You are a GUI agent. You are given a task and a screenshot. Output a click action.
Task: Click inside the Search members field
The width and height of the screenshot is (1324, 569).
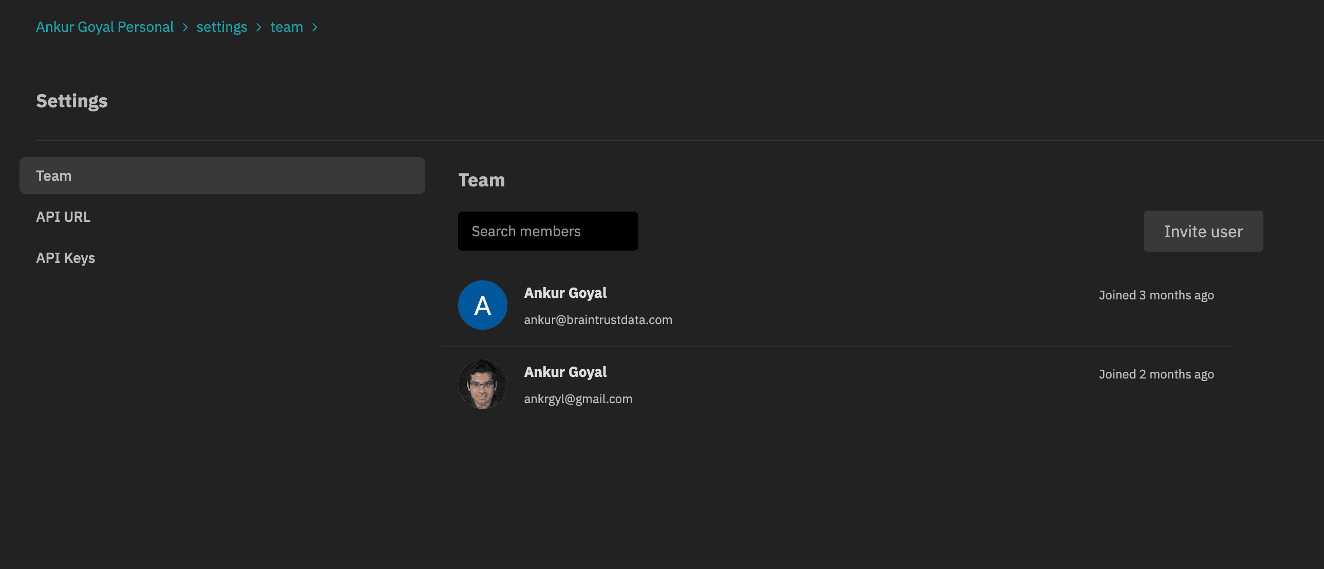point(547,231)
